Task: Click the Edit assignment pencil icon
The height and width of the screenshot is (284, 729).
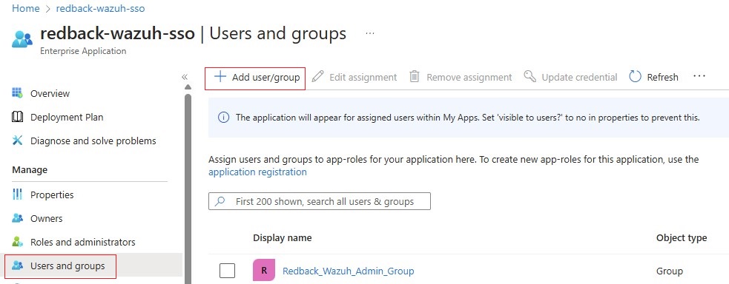Action: point(317,77)
